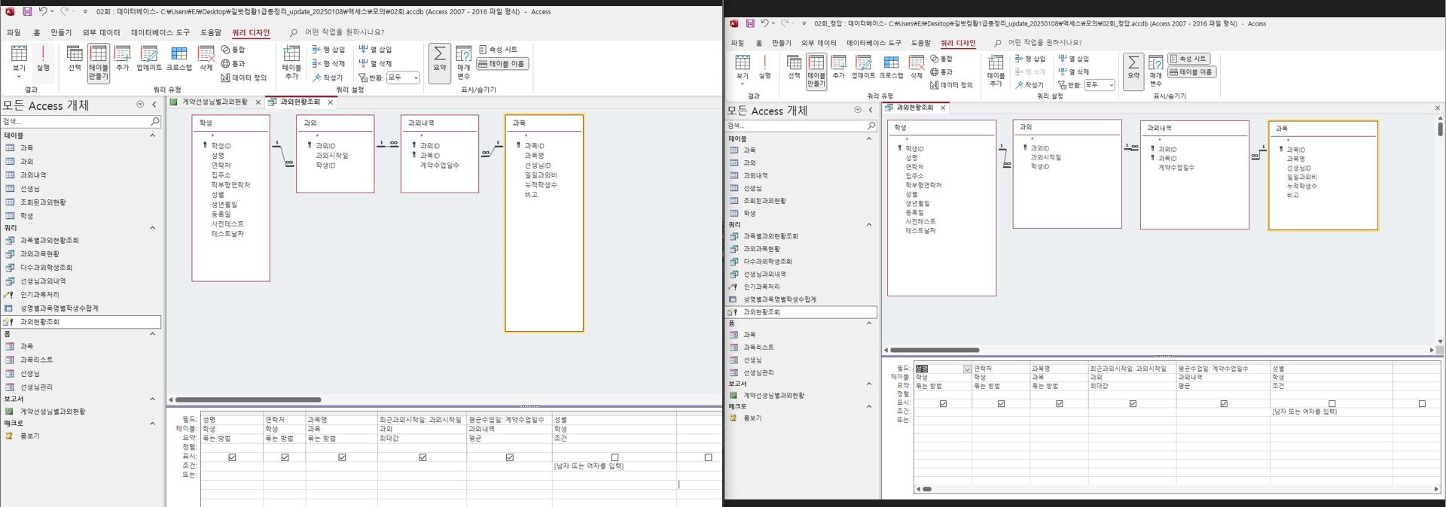Switch to the 계약선생님별과외현황 tab
Screen dimensions: 1446x507
pyautogui.click(x=214, y=102)
